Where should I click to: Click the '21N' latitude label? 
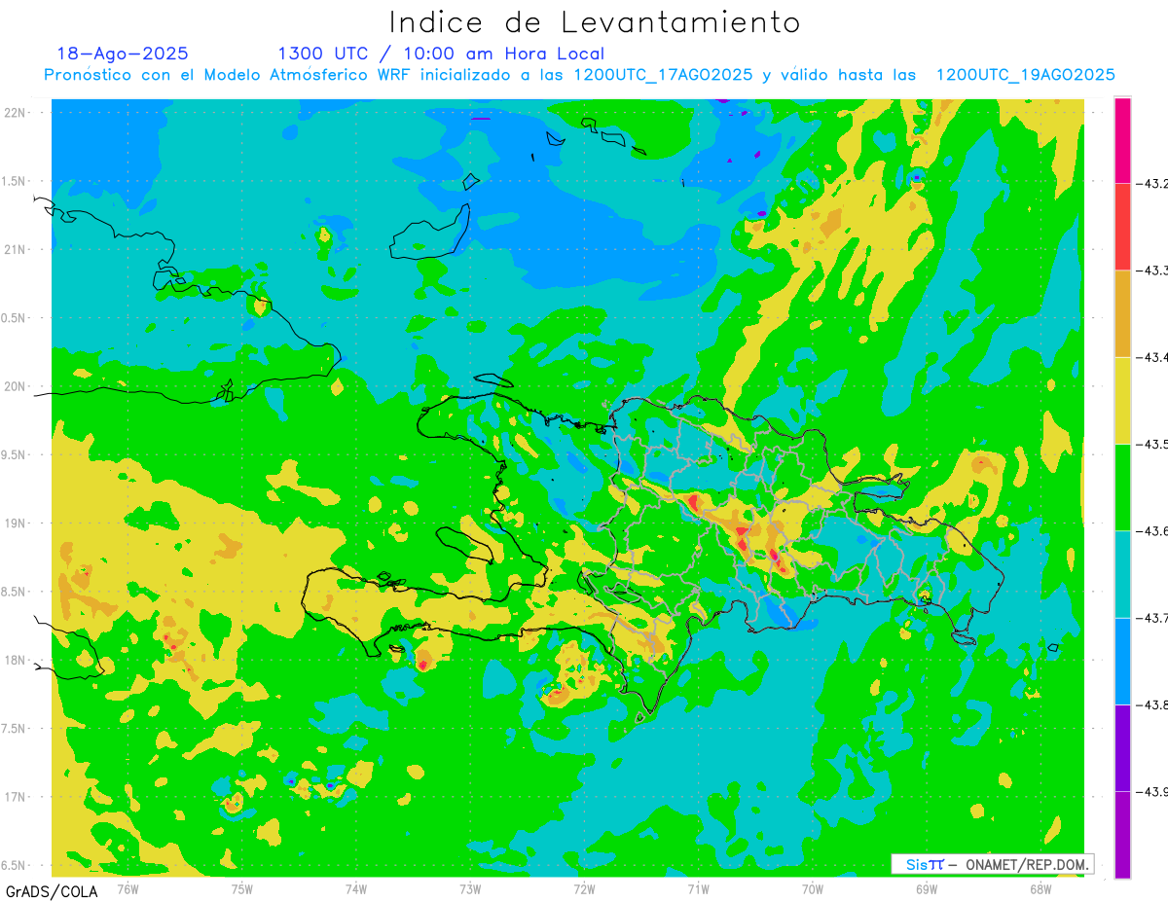(x=16, y=250)
